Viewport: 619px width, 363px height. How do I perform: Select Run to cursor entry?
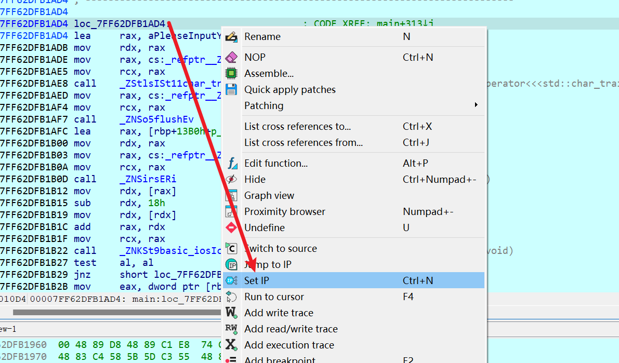pyautogui.click(x=354, y=297)
